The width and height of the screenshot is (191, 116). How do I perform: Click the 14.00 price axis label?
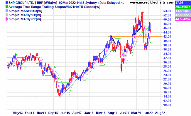coord(167,97)
